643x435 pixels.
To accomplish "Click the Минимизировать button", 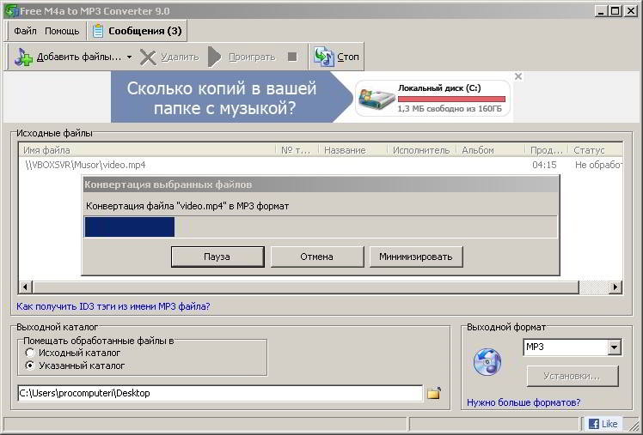I will tap(416, 257).
